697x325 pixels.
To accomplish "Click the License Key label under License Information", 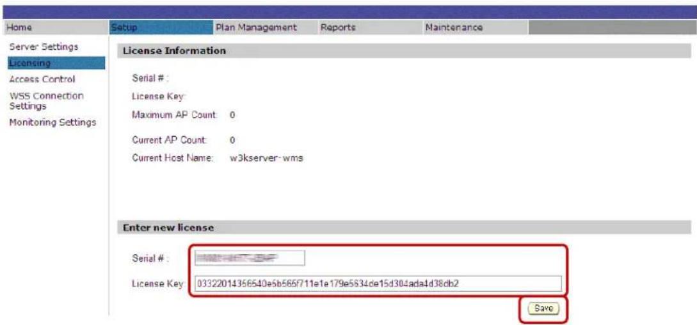I will 159,96.
